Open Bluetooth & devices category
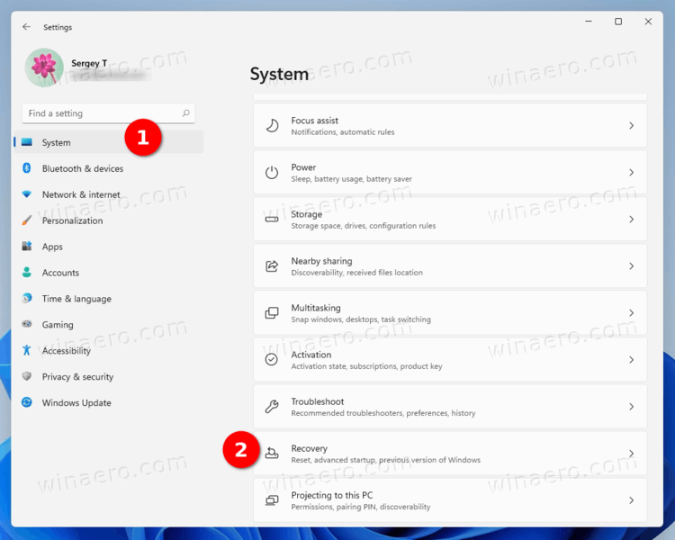 109,168
